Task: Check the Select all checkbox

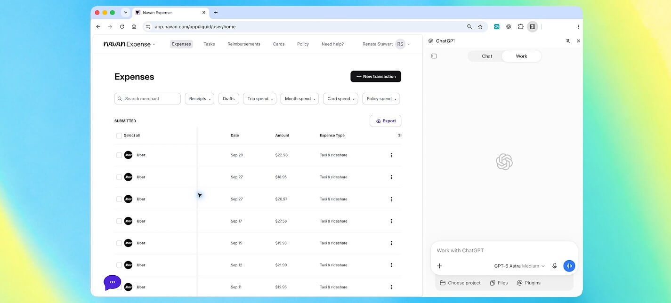Action: tap(119, 136)
